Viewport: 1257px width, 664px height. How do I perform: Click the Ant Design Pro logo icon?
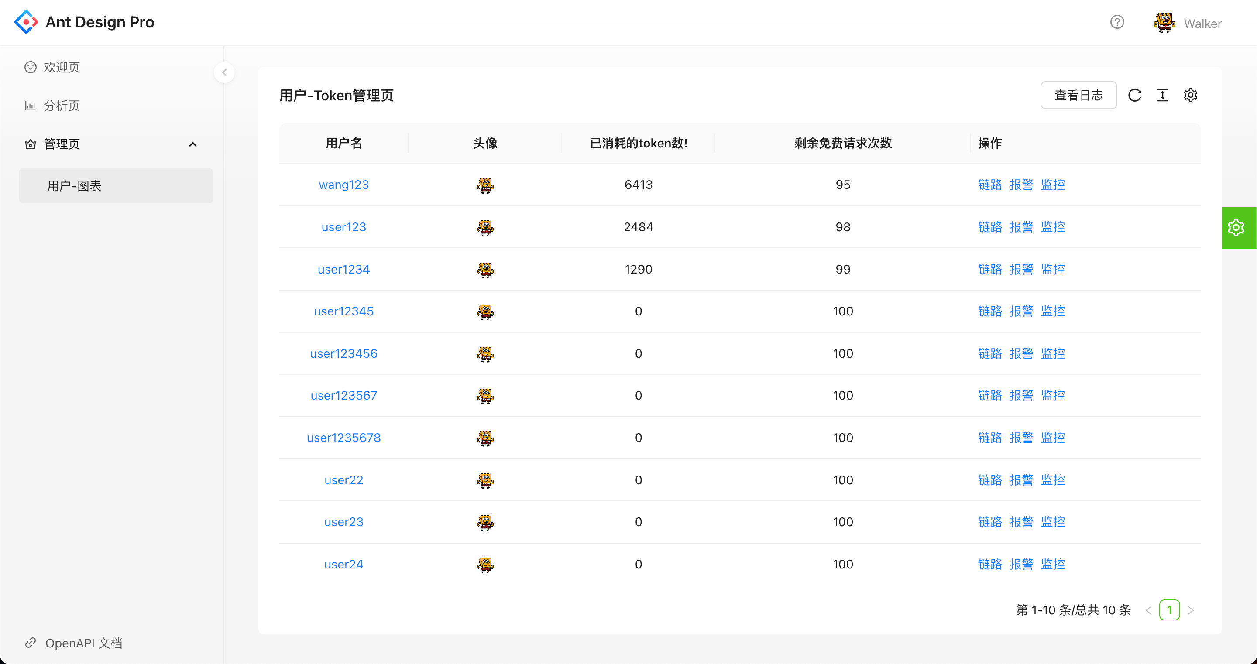coord(26,22)
